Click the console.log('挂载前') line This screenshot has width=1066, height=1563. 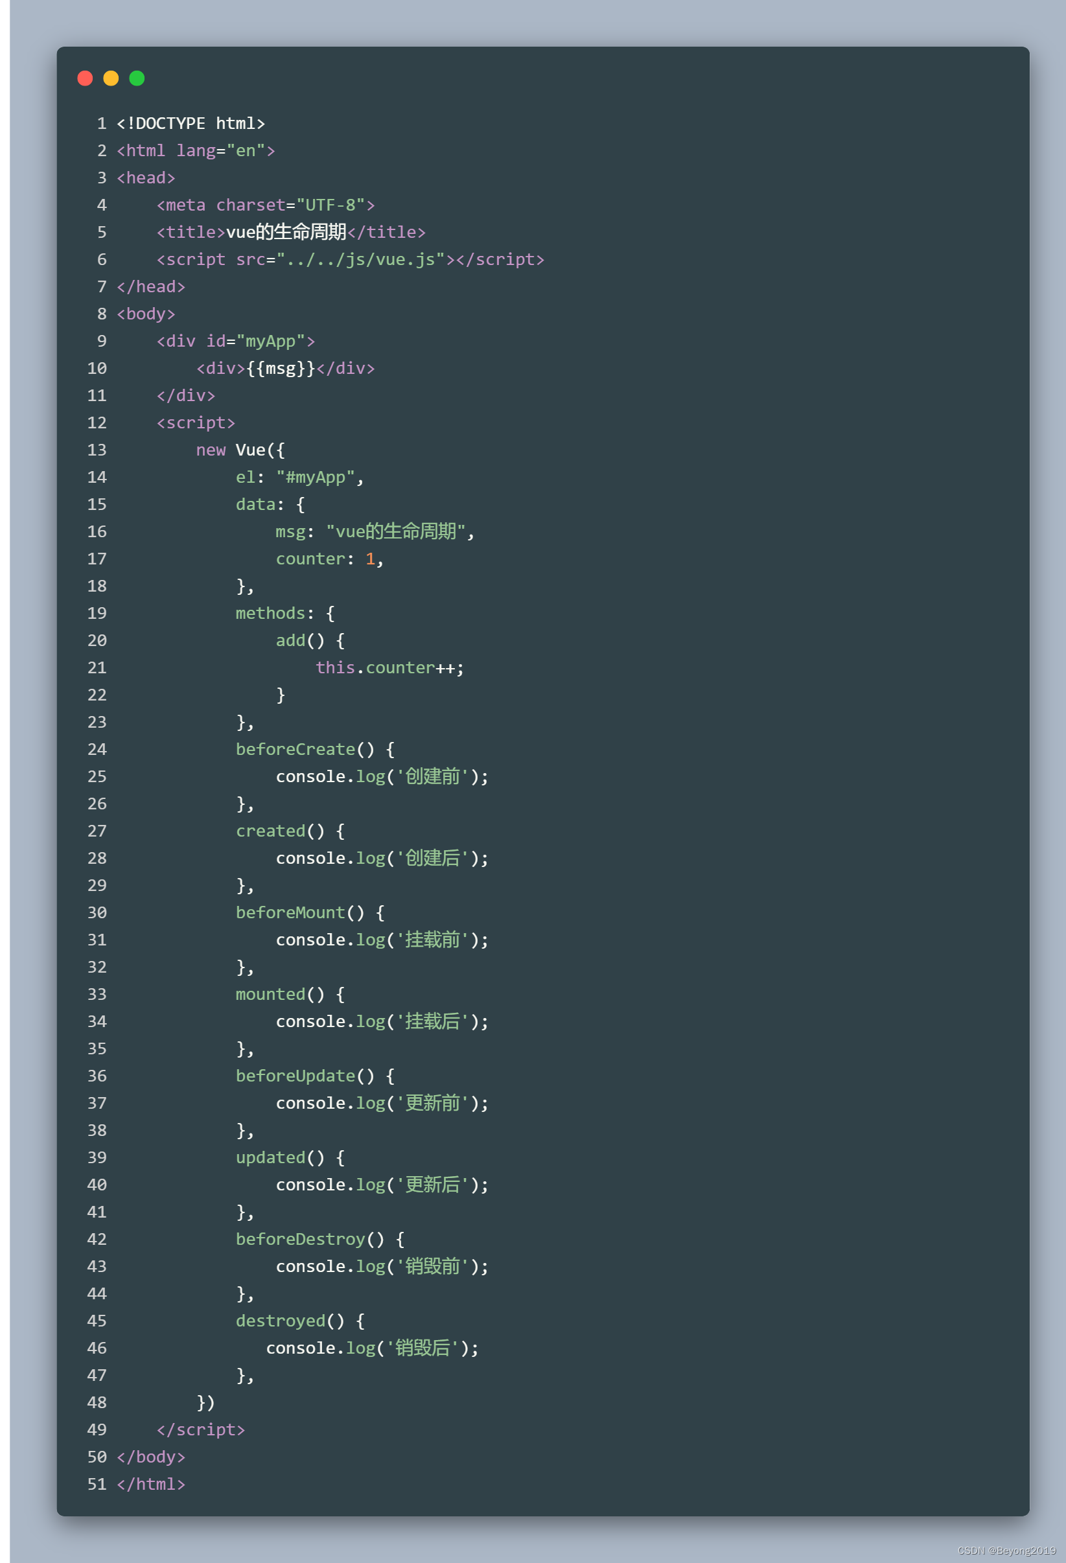point(382,940)
